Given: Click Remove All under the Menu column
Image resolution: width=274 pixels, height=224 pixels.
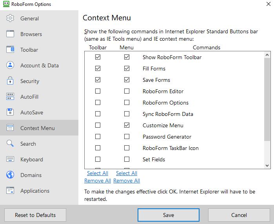Looking at the screenshot, I should pos(127,181).
